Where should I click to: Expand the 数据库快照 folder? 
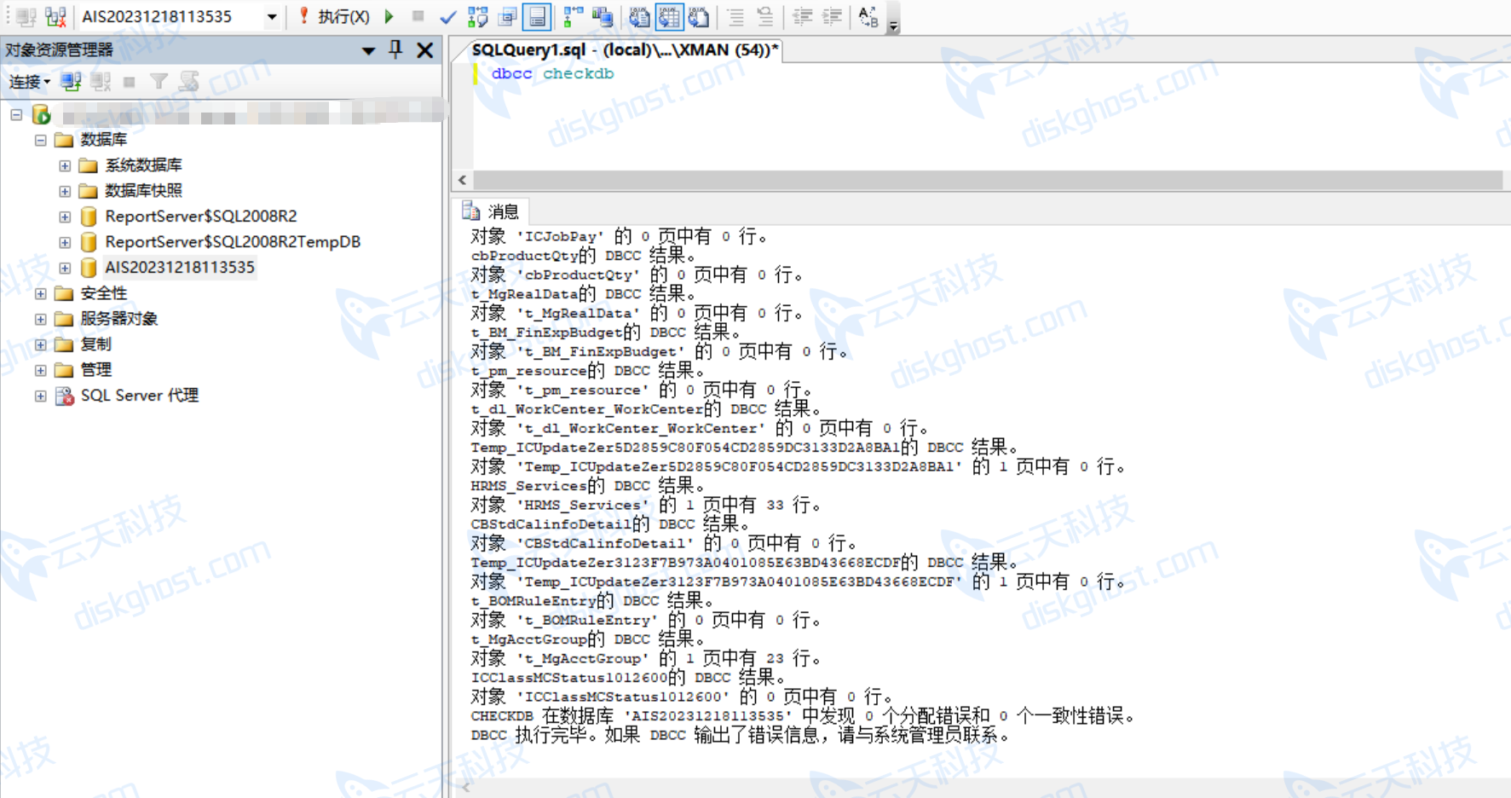click(65, 191)
